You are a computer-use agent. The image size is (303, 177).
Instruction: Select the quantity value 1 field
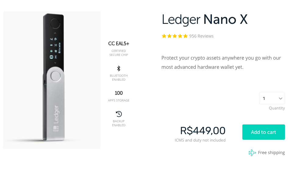268,98
